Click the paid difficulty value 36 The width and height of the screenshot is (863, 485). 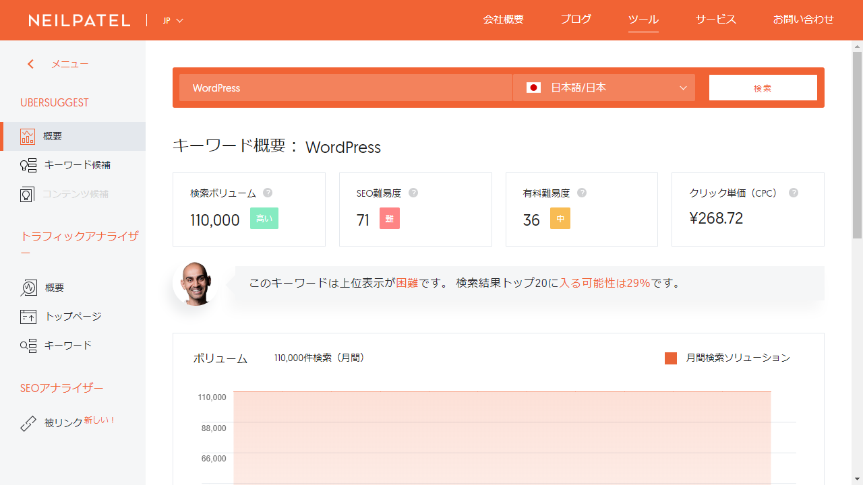(531, 220)
